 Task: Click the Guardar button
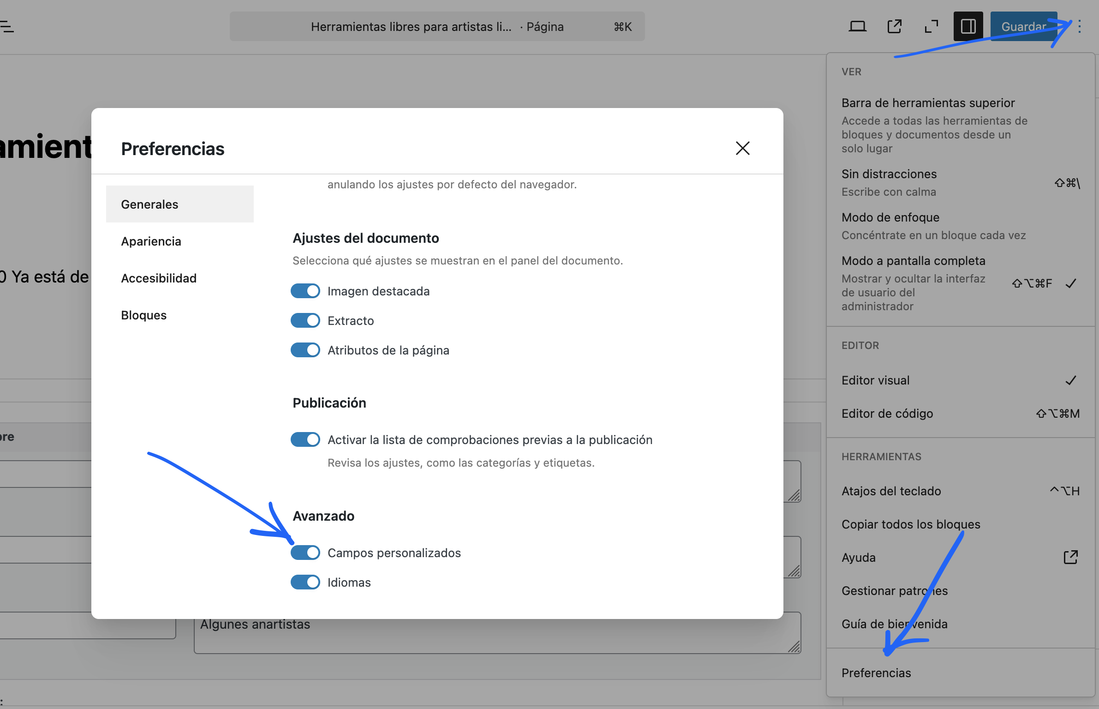click(x=1023, y=26)
